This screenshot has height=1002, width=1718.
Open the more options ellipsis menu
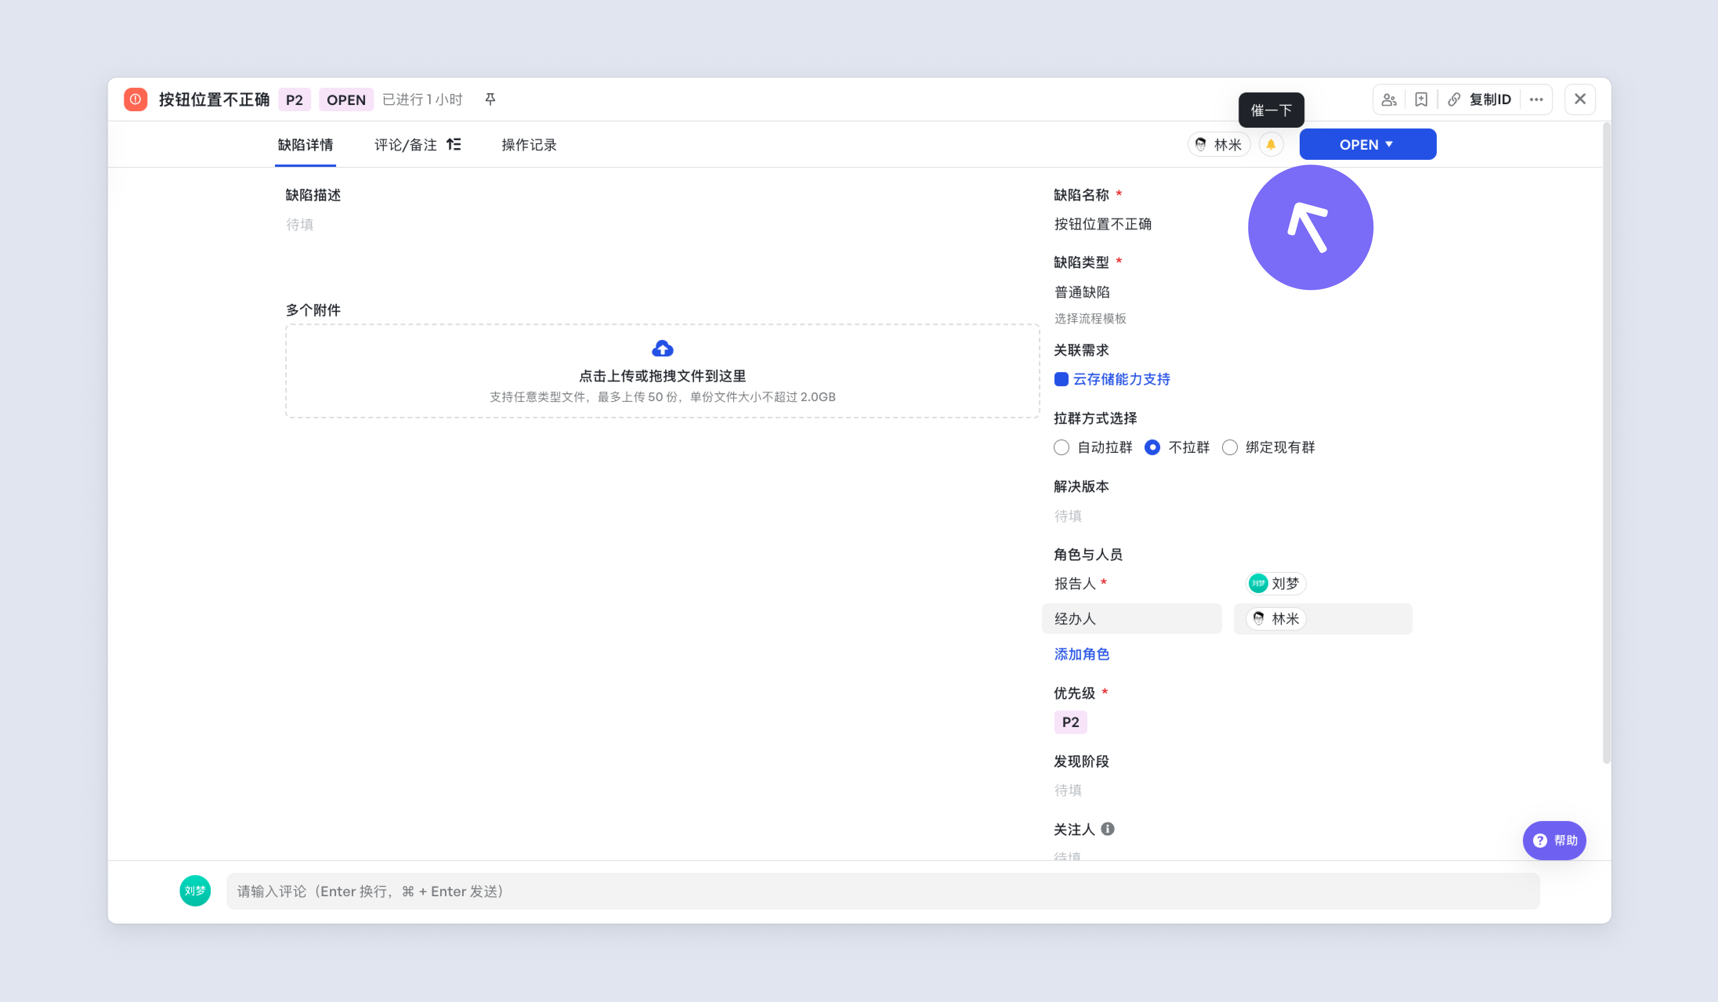(1536, 99)
